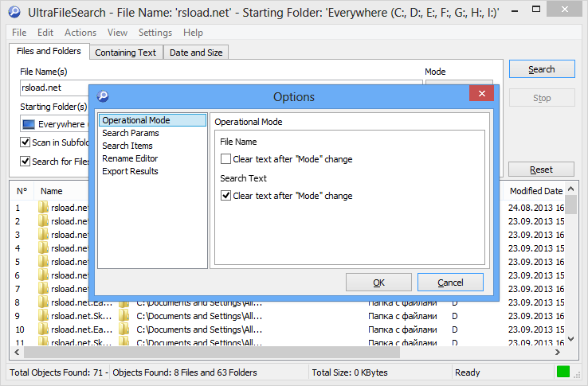Click the folder icon in result row 9
Image resolution: width=588 pixels, height=386 pixels.
[x=44, y=315]
